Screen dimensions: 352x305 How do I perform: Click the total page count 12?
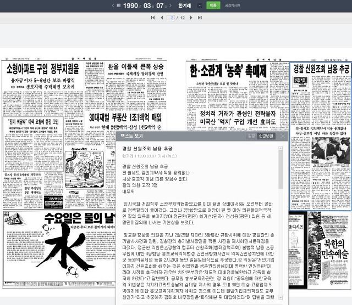click(x=182, y=18)
